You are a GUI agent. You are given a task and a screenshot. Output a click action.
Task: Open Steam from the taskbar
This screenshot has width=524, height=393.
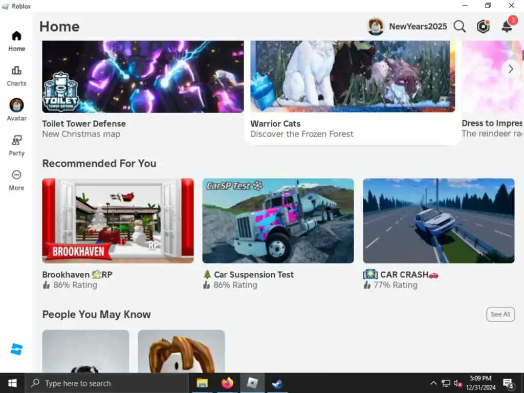[x=277, y=383]
